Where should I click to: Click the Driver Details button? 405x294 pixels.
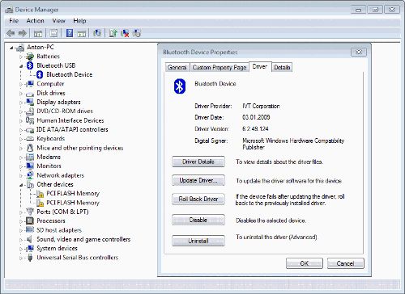click(x=198, y=162)
